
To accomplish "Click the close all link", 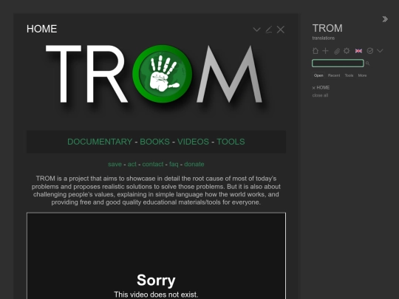I will point(320,95).
